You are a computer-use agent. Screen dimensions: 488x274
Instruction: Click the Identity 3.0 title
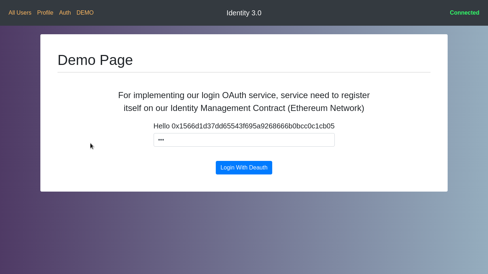[244, 13]
